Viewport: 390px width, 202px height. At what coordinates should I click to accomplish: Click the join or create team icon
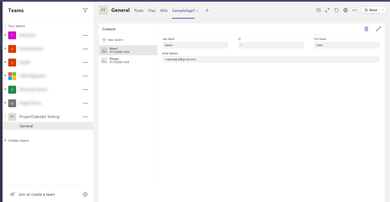point(12,194)
